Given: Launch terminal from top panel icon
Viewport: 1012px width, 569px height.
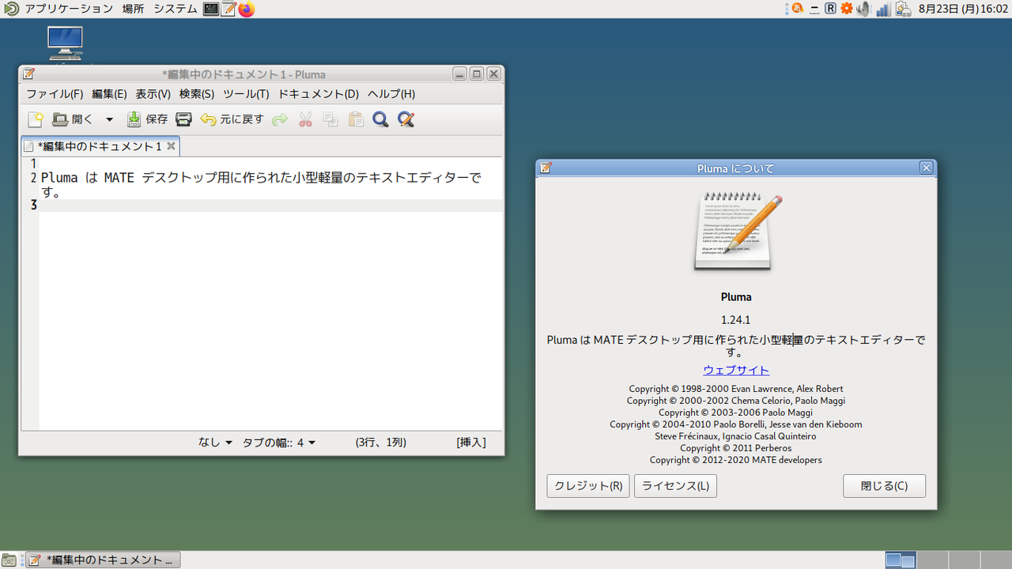Looking at the screenshot, I should (x=211, y=9).
